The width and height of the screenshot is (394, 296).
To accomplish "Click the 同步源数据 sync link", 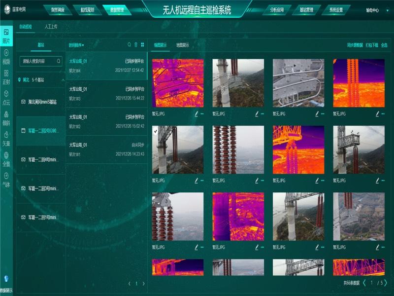I will coord(355,45).
